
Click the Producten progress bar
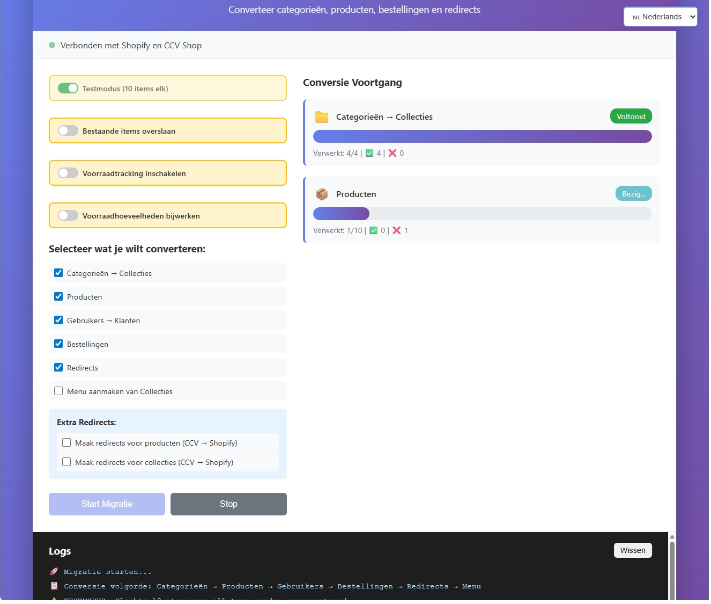(482, 214)
